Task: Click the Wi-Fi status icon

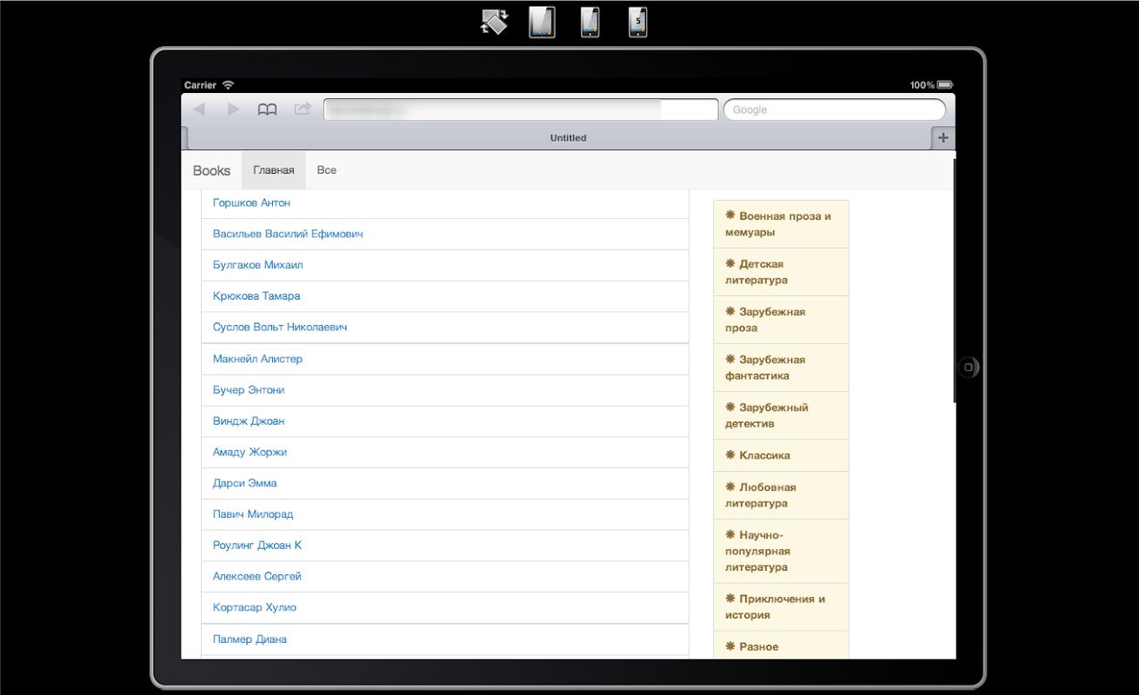Action: pyautogui.click(x=228, y=85)
